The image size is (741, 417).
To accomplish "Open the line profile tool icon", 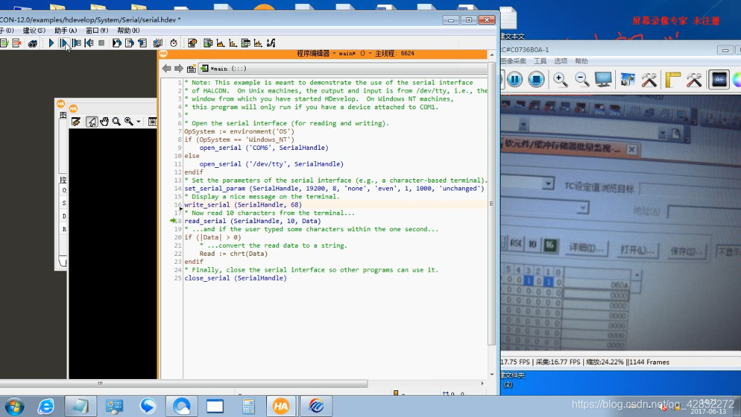I will (258, 43).
